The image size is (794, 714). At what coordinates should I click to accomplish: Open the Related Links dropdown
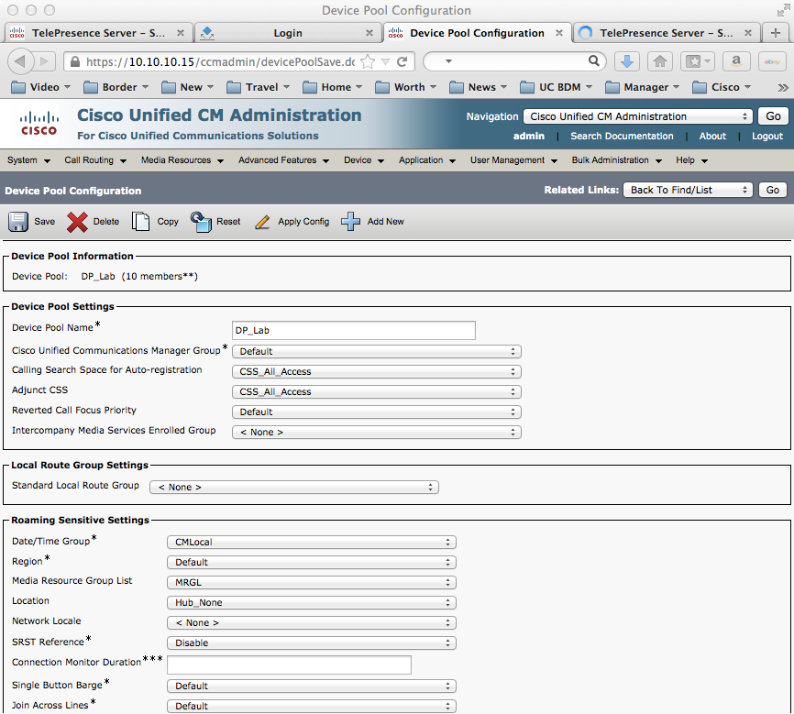coord(688,190)
